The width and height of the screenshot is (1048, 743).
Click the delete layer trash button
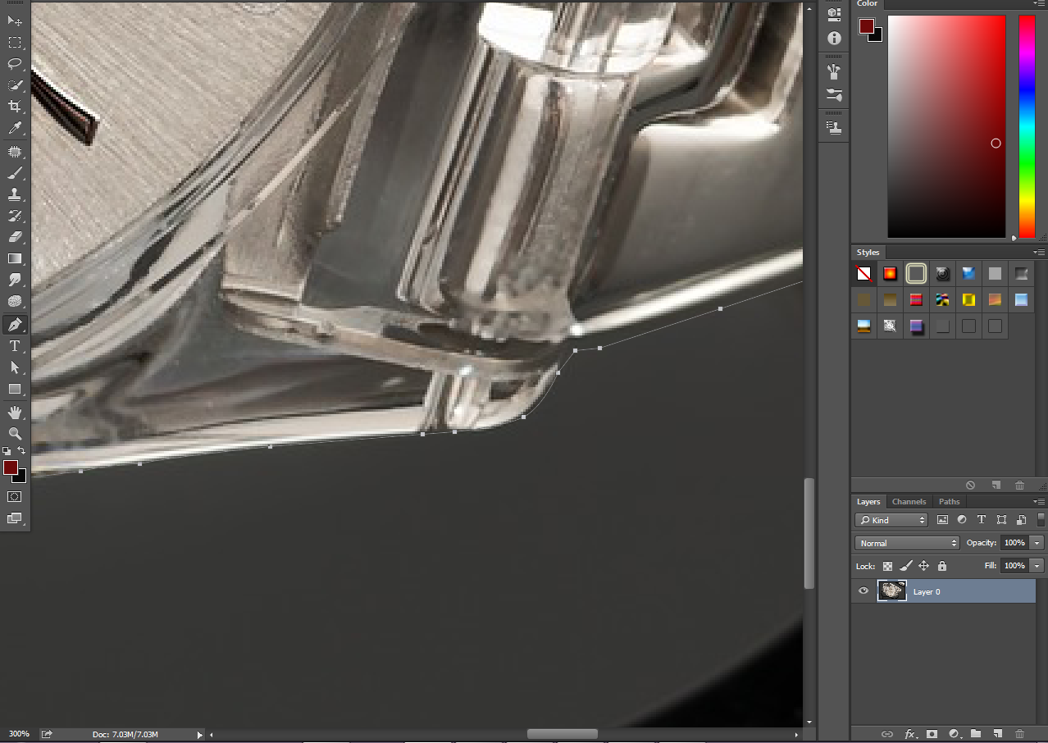click(1019, 734)
